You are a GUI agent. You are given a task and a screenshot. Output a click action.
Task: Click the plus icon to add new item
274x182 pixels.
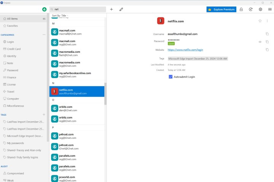click(112, 9)
